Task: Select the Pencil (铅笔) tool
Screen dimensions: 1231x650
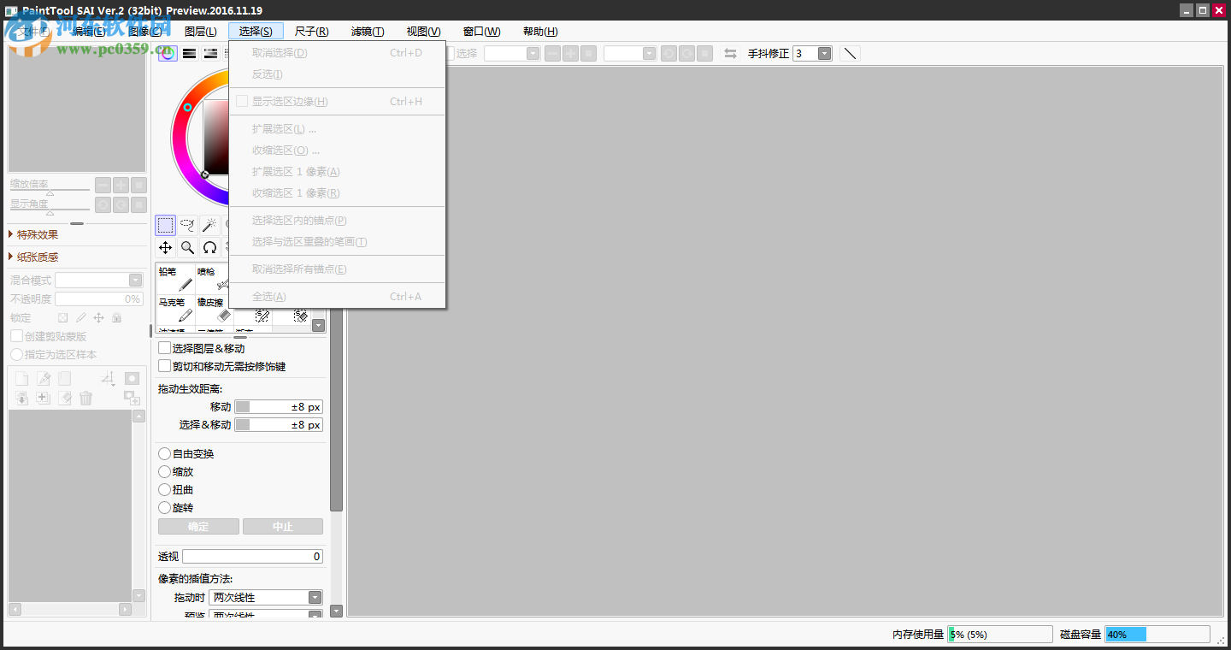Action: (174, 282)
